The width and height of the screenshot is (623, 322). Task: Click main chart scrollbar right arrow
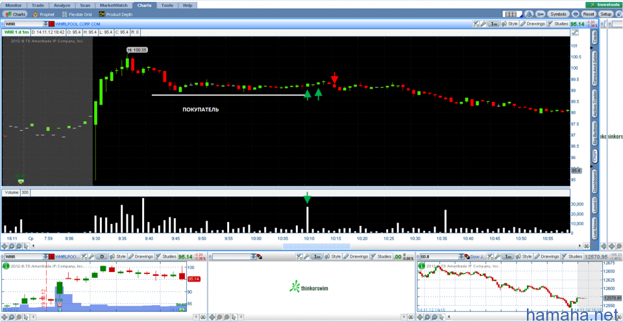[x=580, y=247]
